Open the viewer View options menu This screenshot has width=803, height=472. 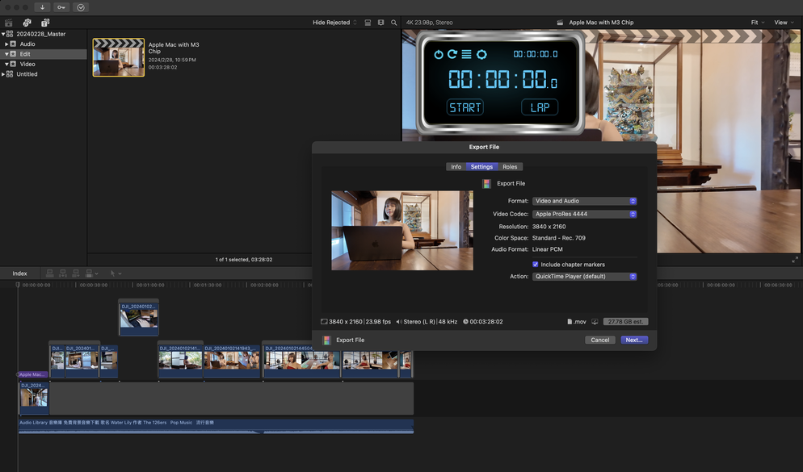[x=784, y=23]
